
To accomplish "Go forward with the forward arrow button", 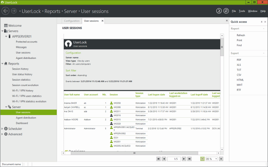I will pyautogui.click(x=14, y=11).
